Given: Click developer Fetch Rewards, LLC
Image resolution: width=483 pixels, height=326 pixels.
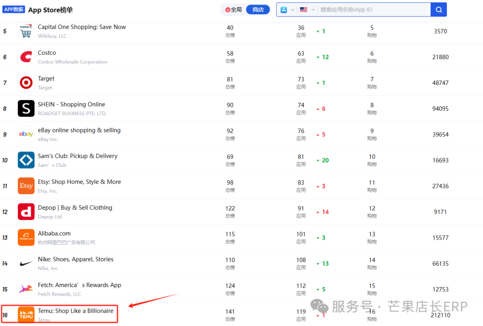Looking at the screenshot, I should point(59,294).
